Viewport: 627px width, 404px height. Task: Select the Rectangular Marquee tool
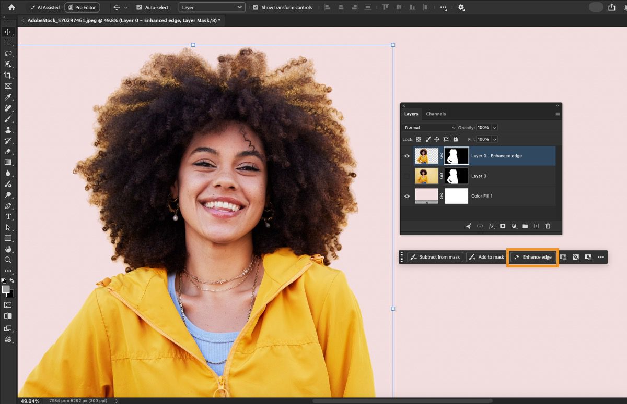8,43
